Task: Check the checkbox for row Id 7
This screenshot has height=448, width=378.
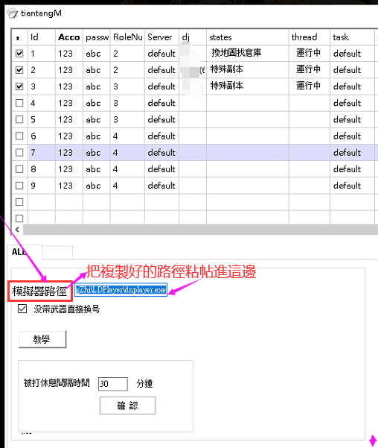Action: point(19,153)
